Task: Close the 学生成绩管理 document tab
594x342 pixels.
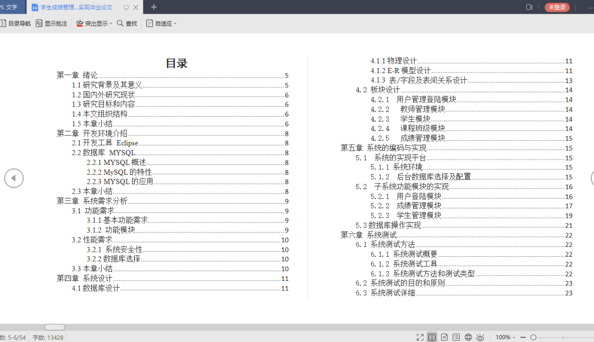Action: click(136, 7)
